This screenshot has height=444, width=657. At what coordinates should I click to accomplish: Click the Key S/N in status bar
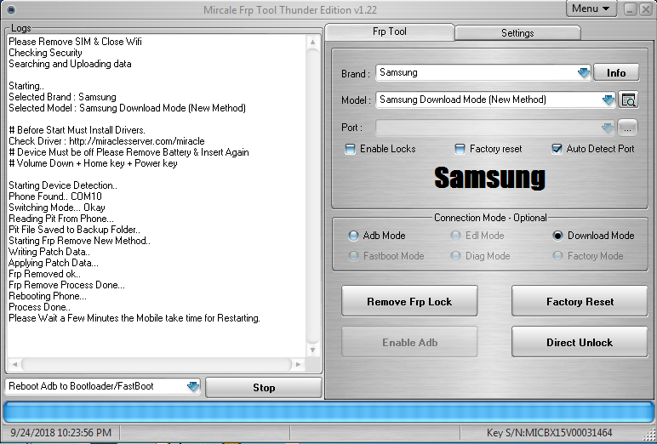[x=549, y=433]
